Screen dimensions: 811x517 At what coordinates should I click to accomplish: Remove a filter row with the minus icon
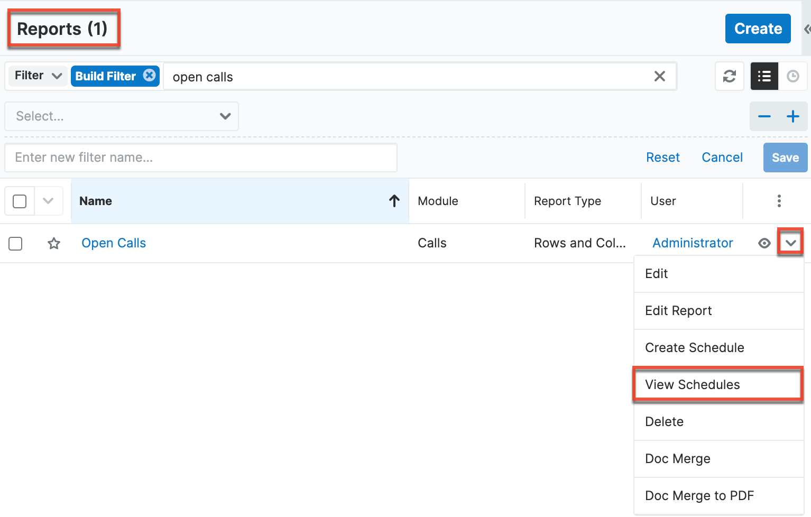point(764,116)
